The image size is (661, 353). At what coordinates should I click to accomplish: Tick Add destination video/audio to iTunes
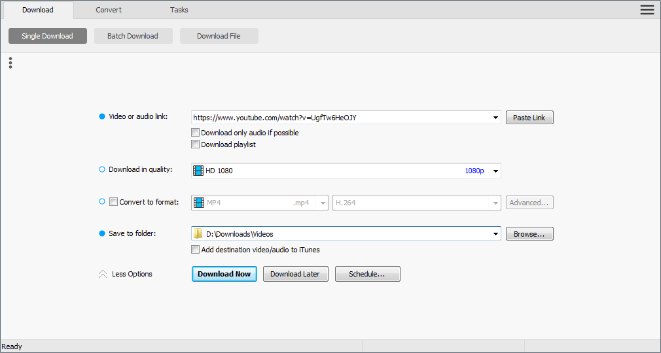coord(195,250)
